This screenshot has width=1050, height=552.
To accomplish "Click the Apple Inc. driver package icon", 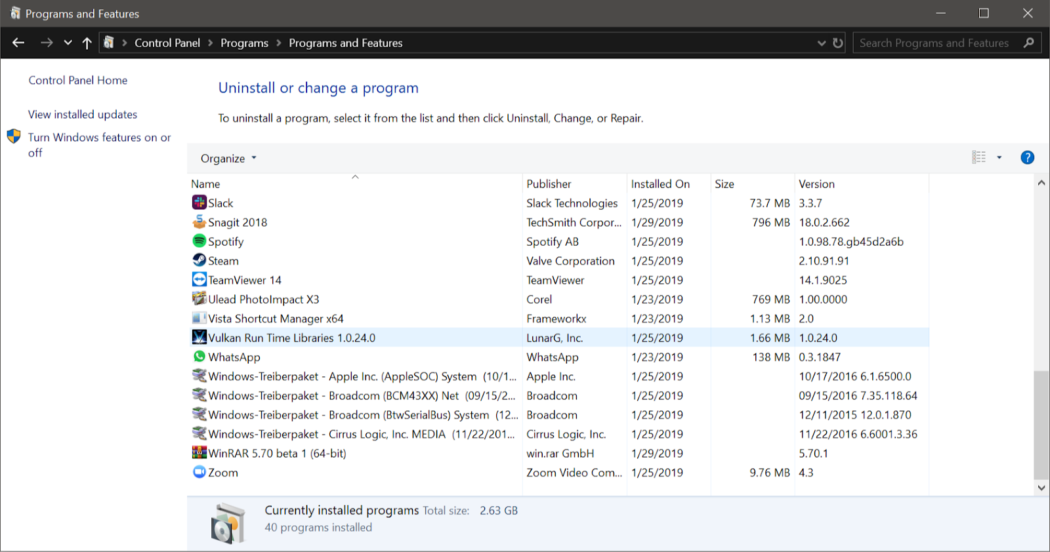I will [x=199, y=376].
